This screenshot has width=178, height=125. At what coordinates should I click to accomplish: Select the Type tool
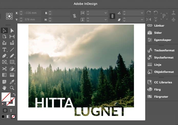click(4, 50)
